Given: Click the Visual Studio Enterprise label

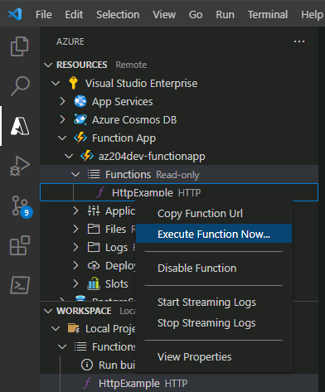Looking at the screenshot, I should pyautogui.click(x=141, y=83).
